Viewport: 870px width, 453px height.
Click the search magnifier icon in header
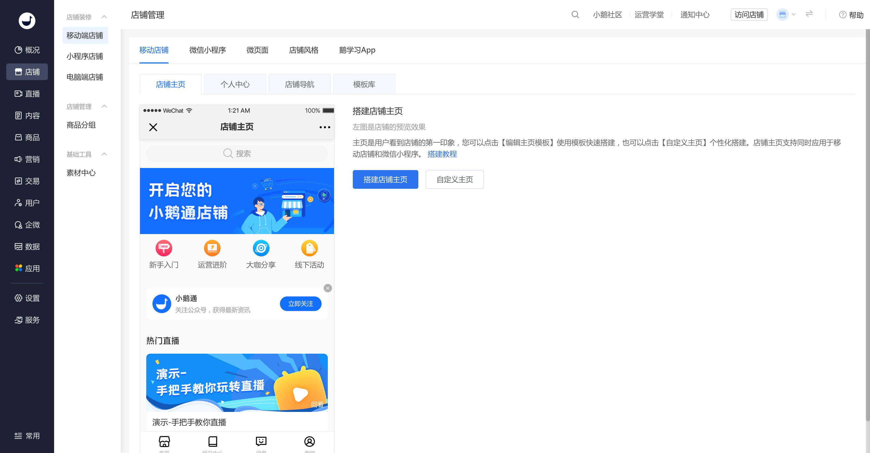[x=575, y=15]
